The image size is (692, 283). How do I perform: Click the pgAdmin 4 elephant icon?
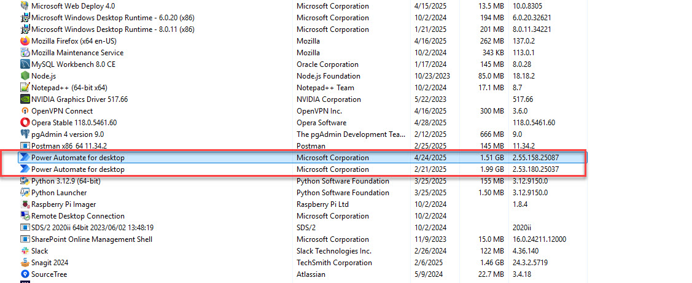[x=25, y=134]
